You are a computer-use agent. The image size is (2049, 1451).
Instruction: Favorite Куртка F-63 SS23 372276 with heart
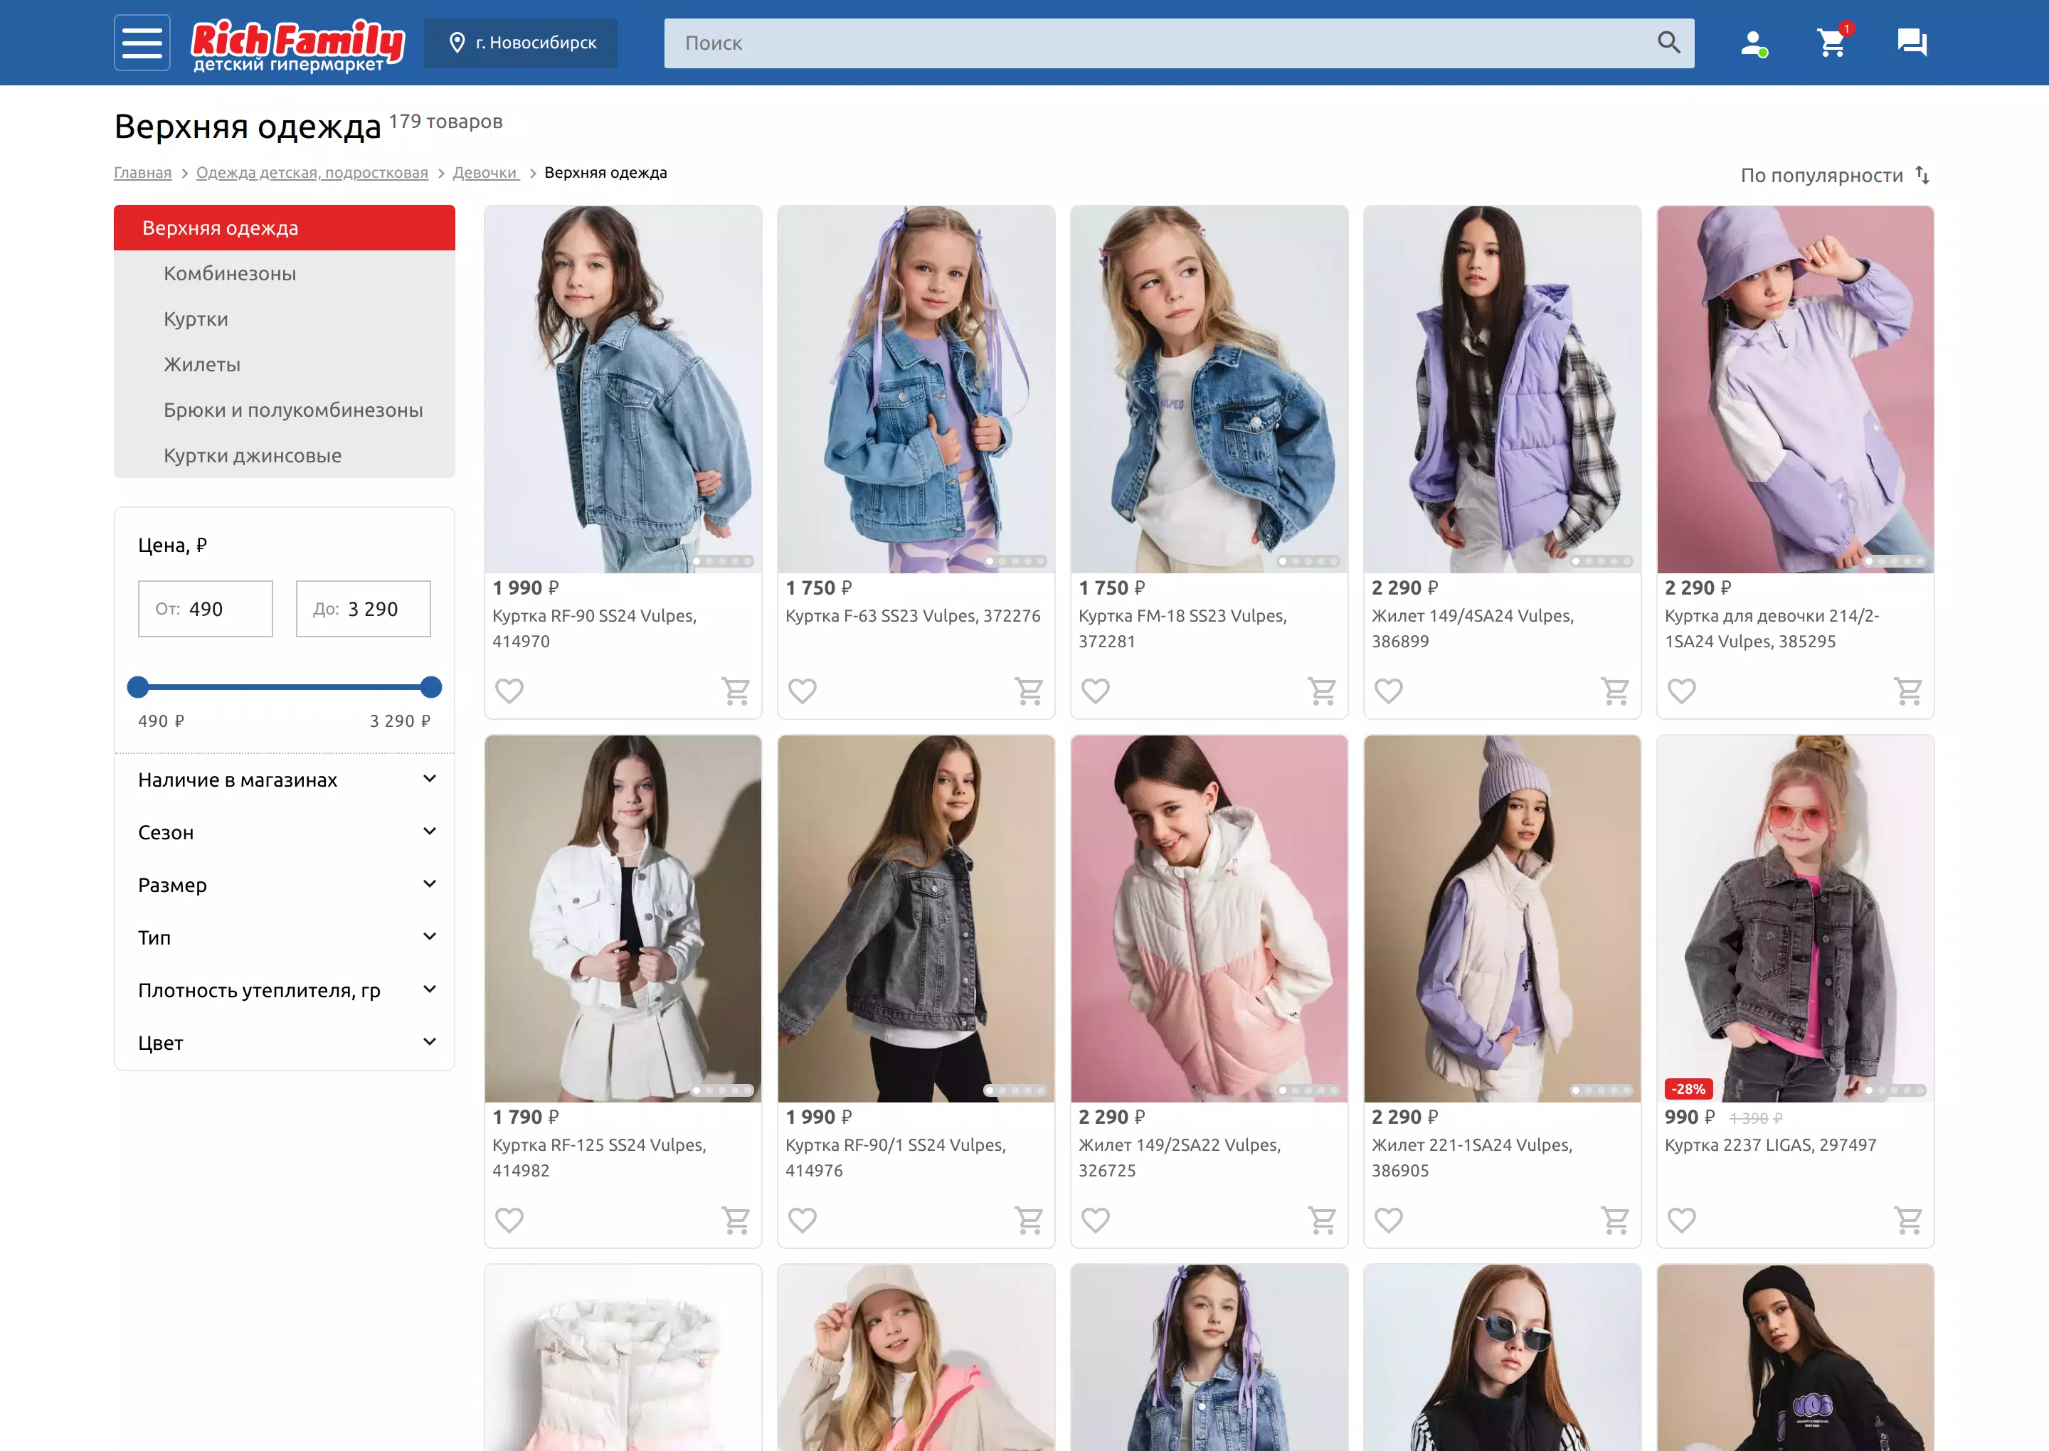tap(803, 691)
